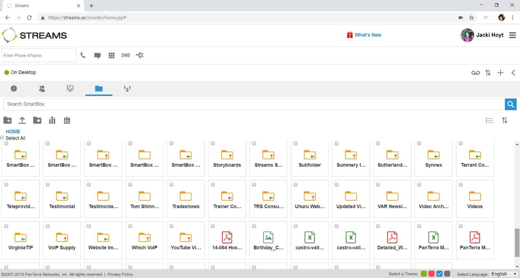Viewport: 520px width, 278px height.
Task: Open the Which VoIP folder
Action: pyautogui.click(x=145, y=238)
